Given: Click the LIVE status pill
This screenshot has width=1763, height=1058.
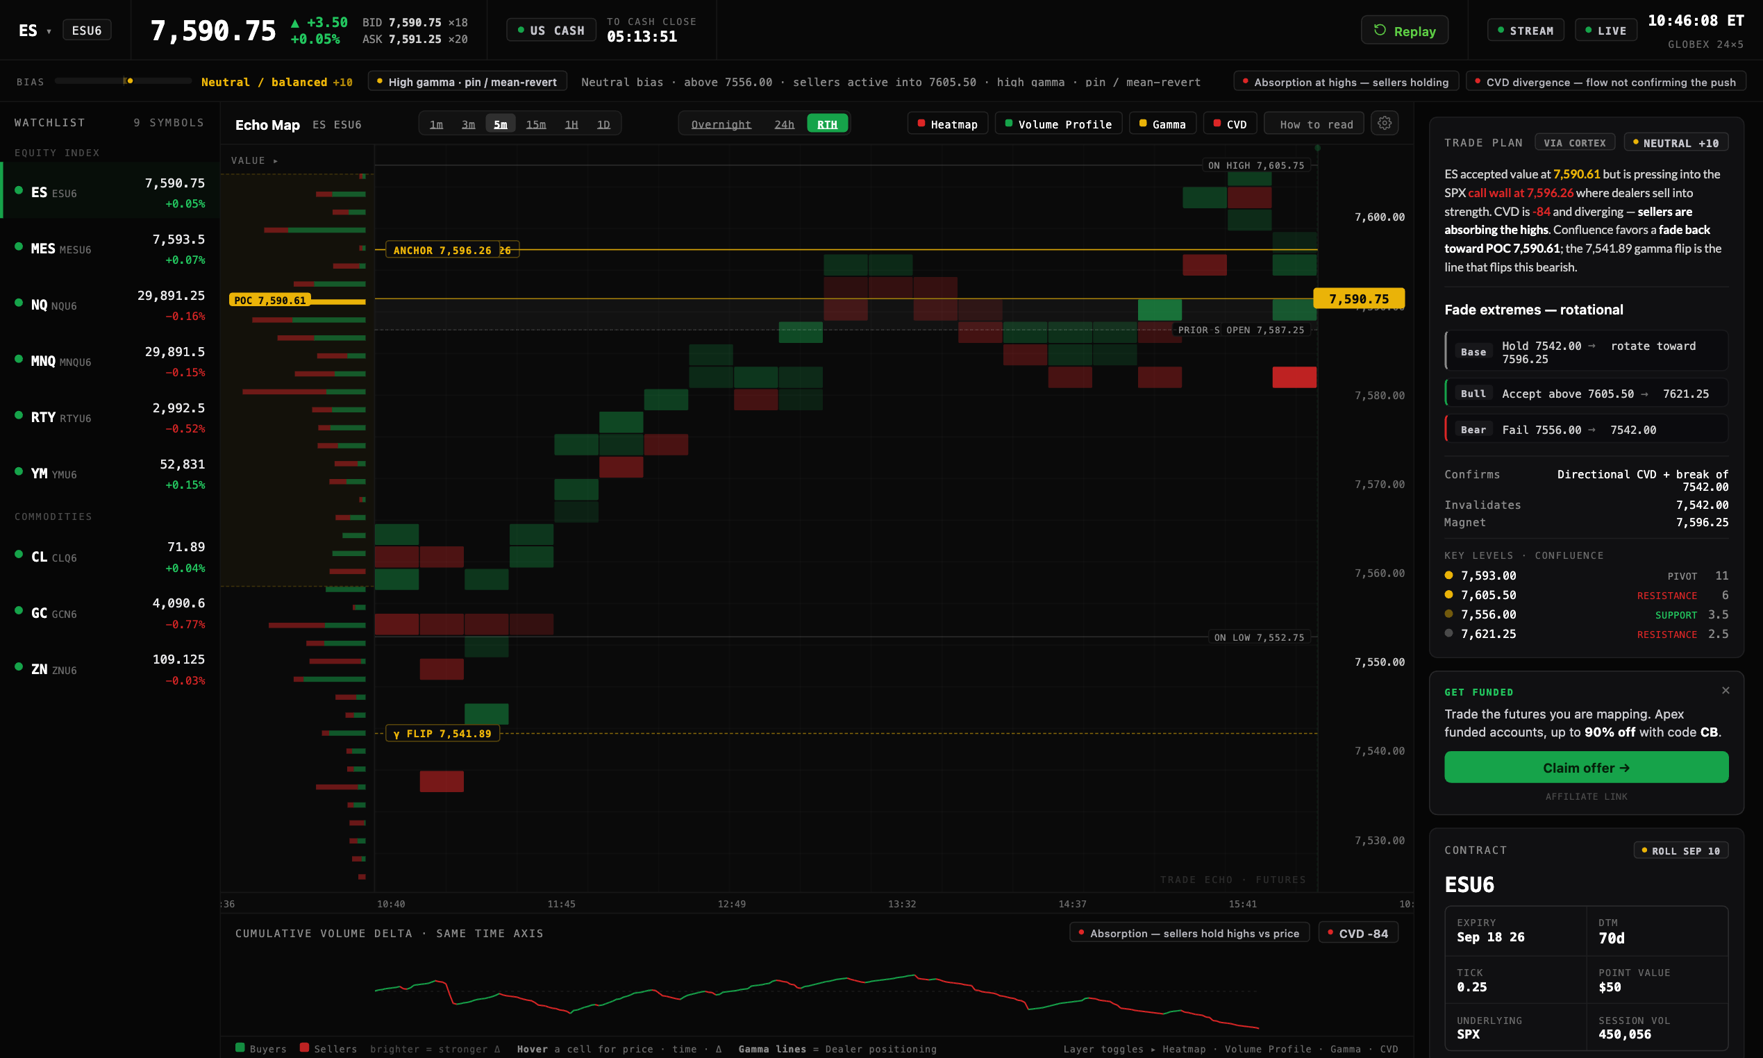Looking at the screenshot, I should [1605, 31].
